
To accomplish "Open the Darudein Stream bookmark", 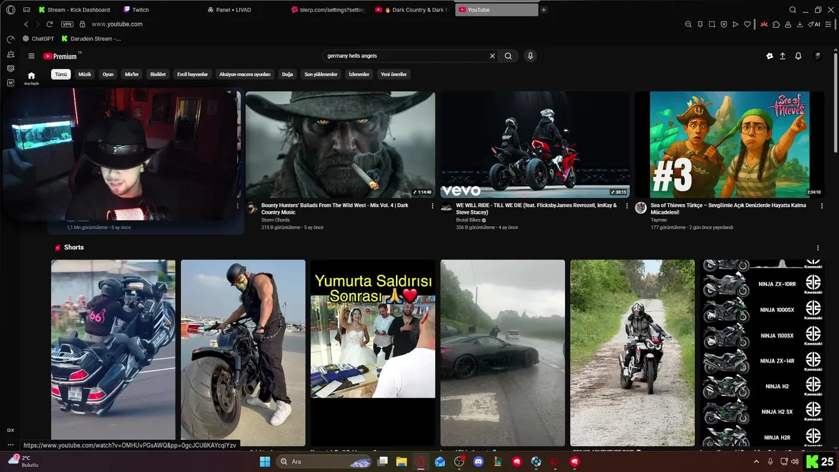I will click(92, 39).
